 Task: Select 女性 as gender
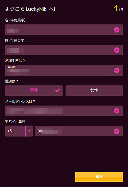(x=94, y=91)
